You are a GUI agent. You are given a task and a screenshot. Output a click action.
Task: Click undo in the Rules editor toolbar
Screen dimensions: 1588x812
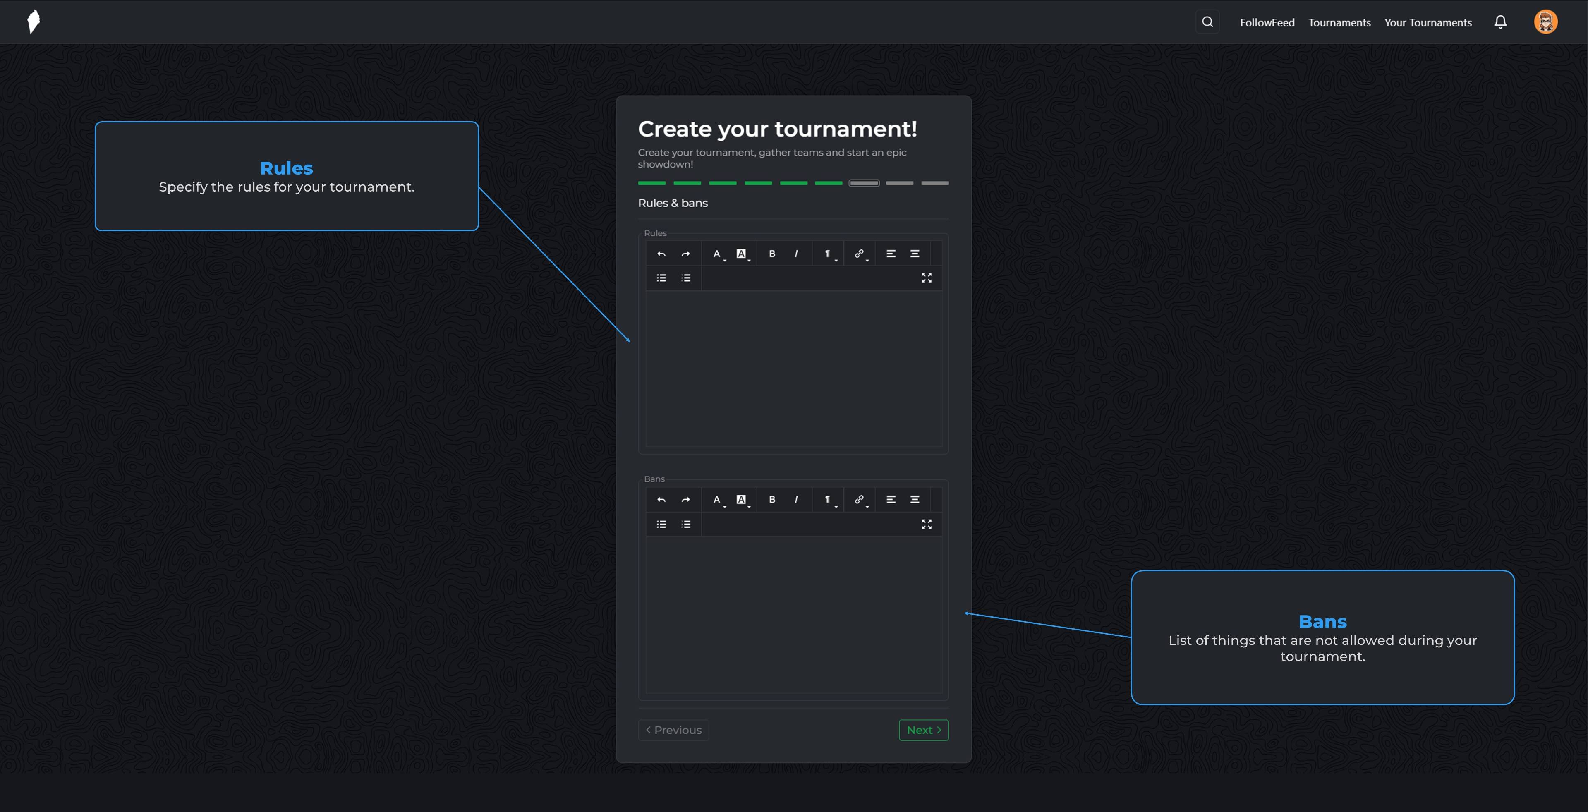661,254
